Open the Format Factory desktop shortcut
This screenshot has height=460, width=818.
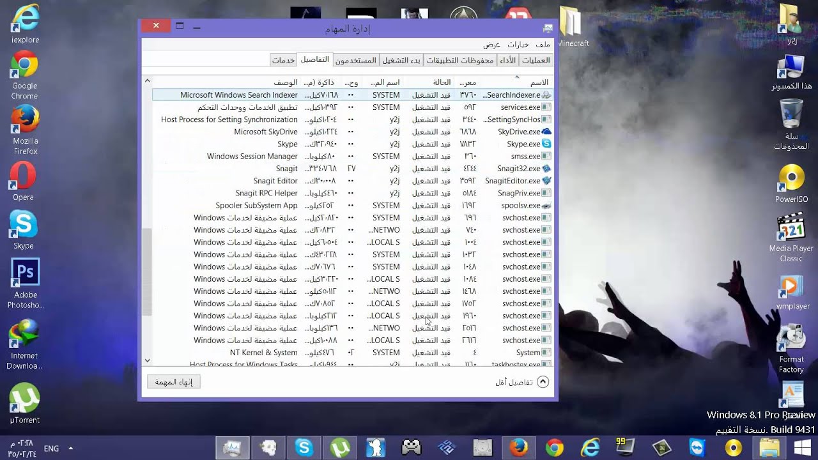pyautogui.click(x=791, y=349)
